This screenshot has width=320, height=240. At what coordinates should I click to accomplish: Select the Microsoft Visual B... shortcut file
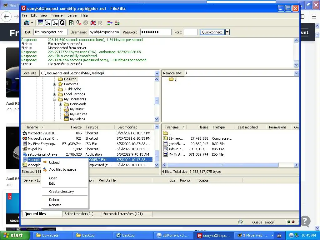click(87, 133)
